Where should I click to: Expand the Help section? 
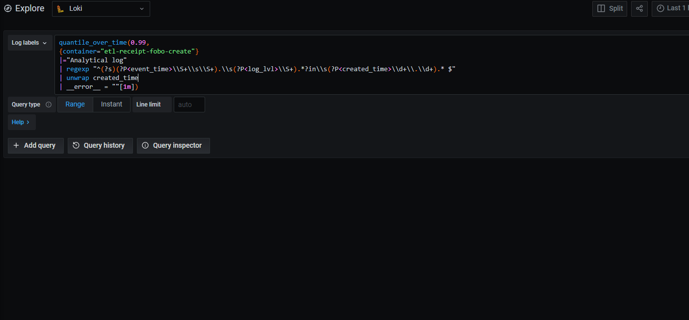coord(21,122)
